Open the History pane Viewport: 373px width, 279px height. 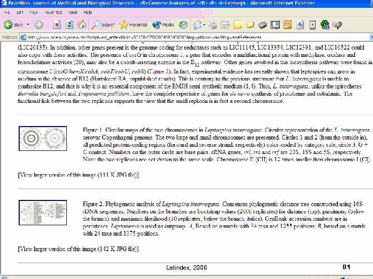coord(183,24)
